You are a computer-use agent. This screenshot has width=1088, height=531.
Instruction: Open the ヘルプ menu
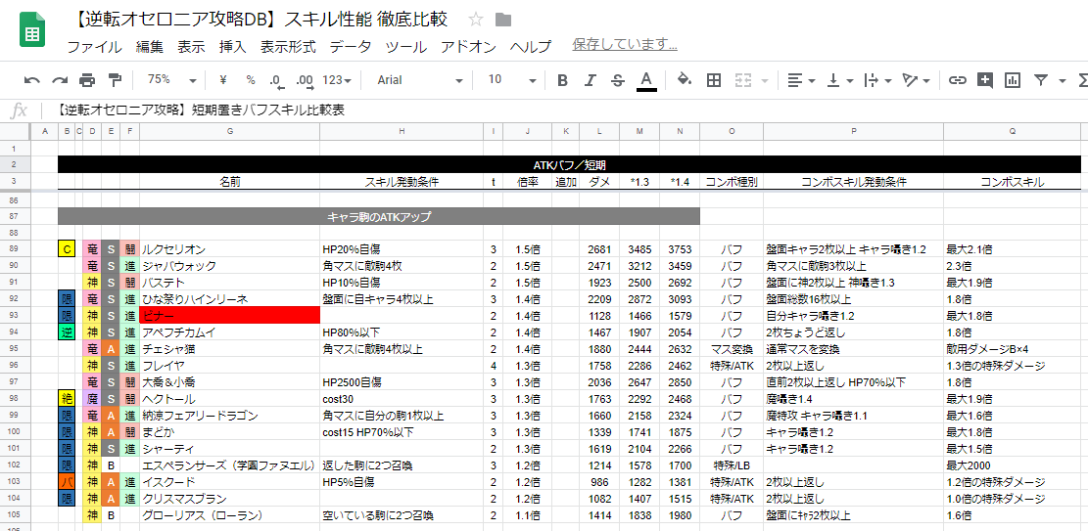coord(531,46)
